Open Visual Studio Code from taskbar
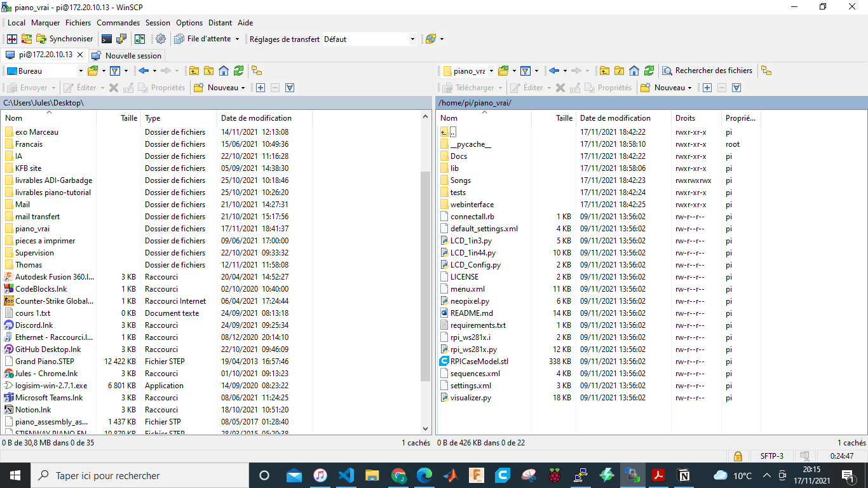868x488 pixels. click(346, 475)
